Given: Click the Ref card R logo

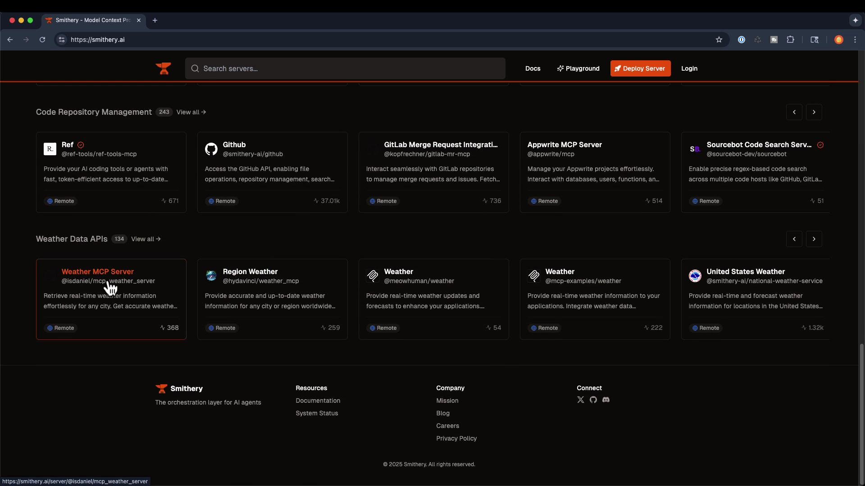Looking at the screenshot, I should [x=50, y=149].
